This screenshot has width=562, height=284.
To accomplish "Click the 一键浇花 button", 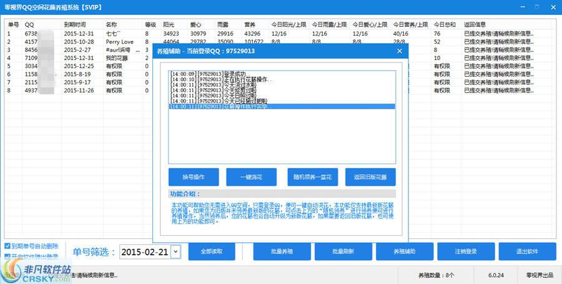I will 251,177.
